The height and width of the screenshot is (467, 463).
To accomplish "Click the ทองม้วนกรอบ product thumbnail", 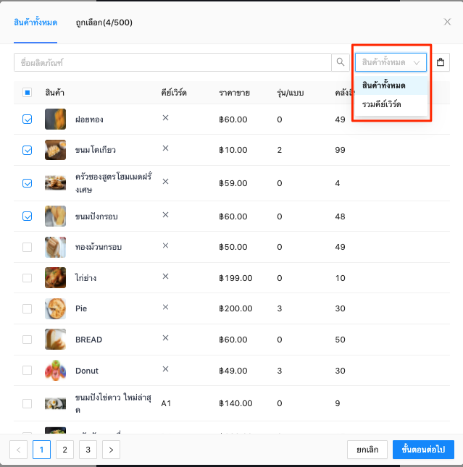I will [55, 247].
